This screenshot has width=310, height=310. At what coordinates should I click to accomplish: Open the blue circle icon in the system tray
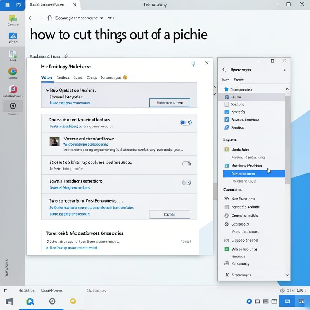pyautogui.click(x=249, y=301)
